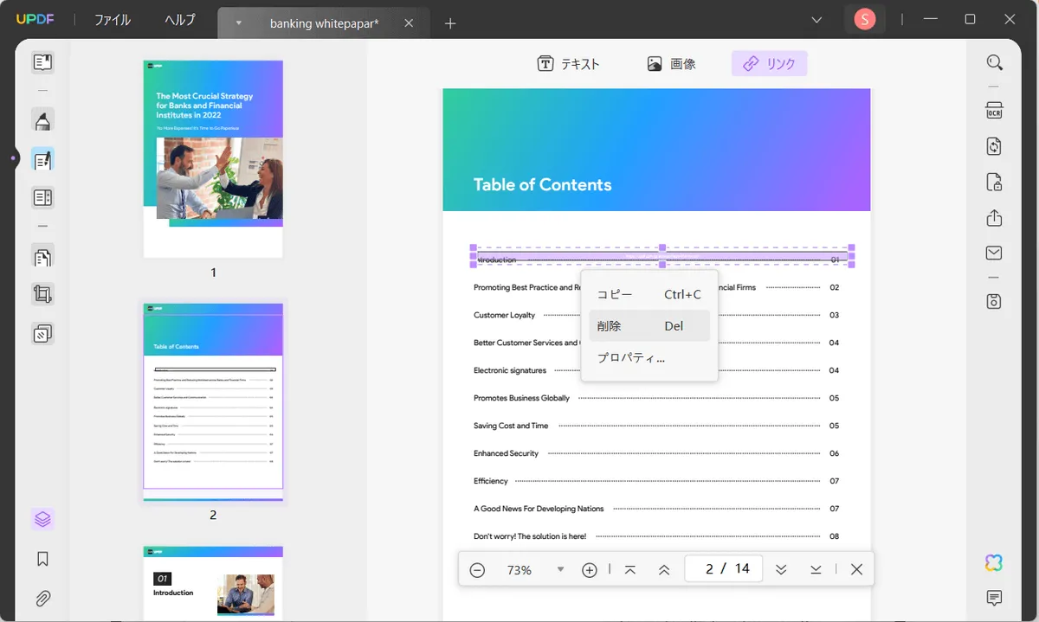The height and width of the screenshot is (622, 1039).
Task: Open the ファイル menu
Action: pyautogui.click(x=113, y=19)
